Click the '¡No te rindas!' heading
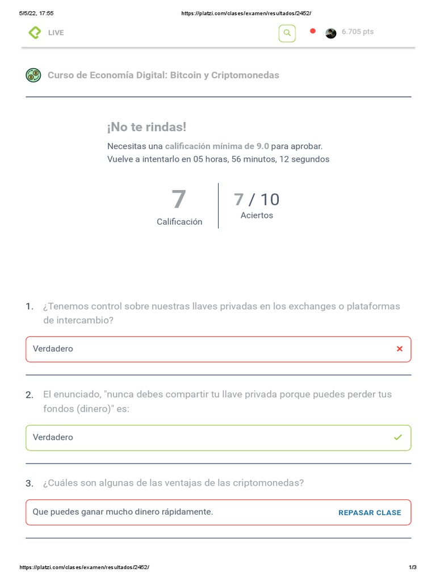Image resolution: width=436 pixels, height=581 pixels. [146, 128]
